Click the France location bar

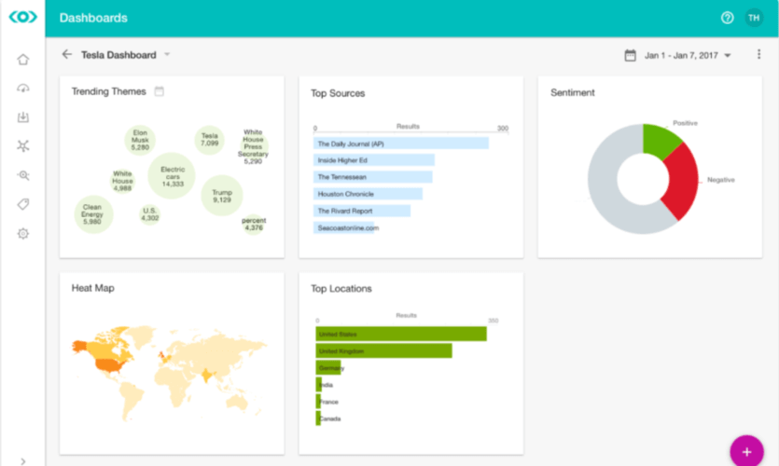[x=318, y=402]
